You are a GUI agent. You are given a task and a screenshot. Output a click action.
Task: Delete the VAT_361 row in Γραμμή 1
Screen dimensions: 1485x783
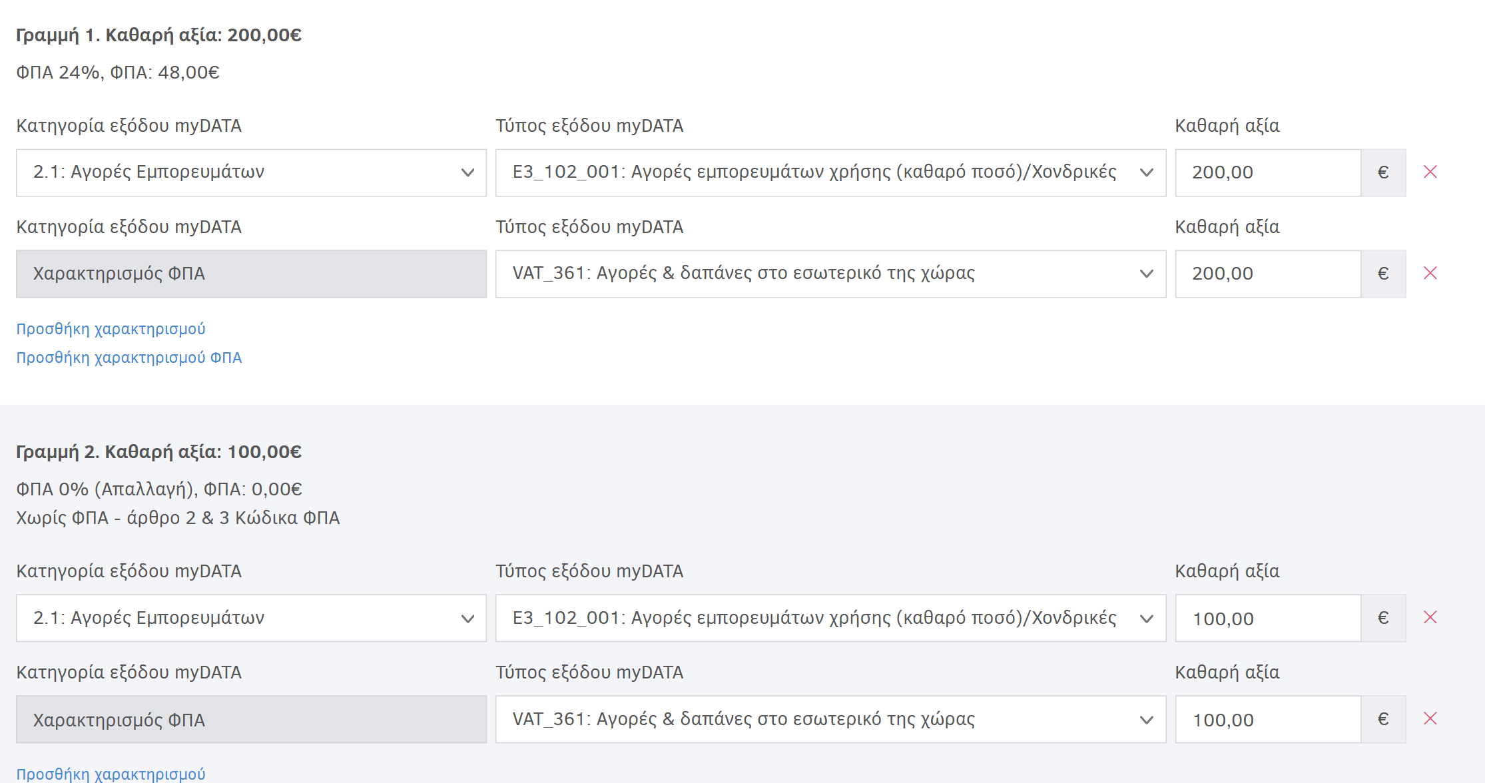coord(1430,274)
